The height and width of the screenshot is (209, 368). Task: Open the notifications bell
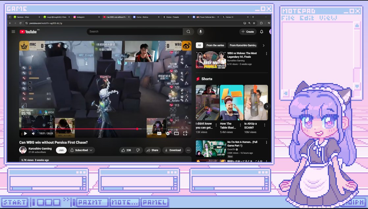click(x=261, y=32)
